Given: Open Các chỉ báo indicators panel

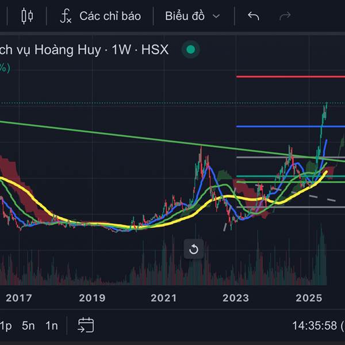Looking at the screenshot, I should [101, 16].
